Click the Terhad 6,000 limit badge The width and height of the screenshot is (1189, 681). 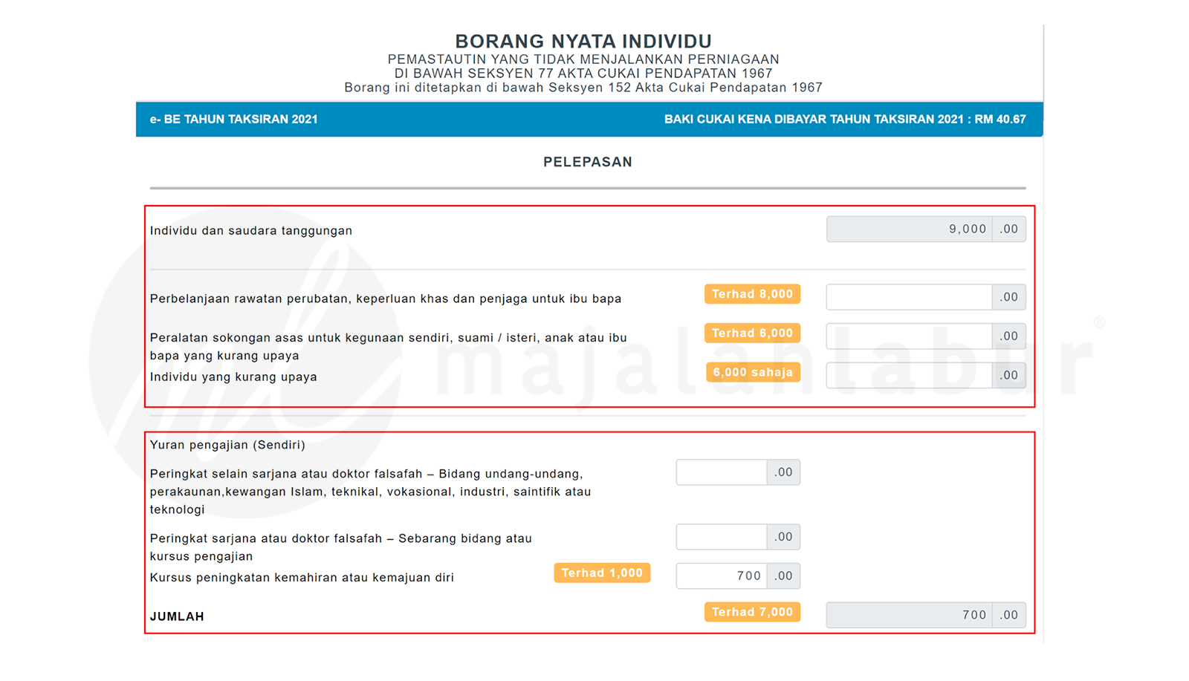tap(752, 333)
